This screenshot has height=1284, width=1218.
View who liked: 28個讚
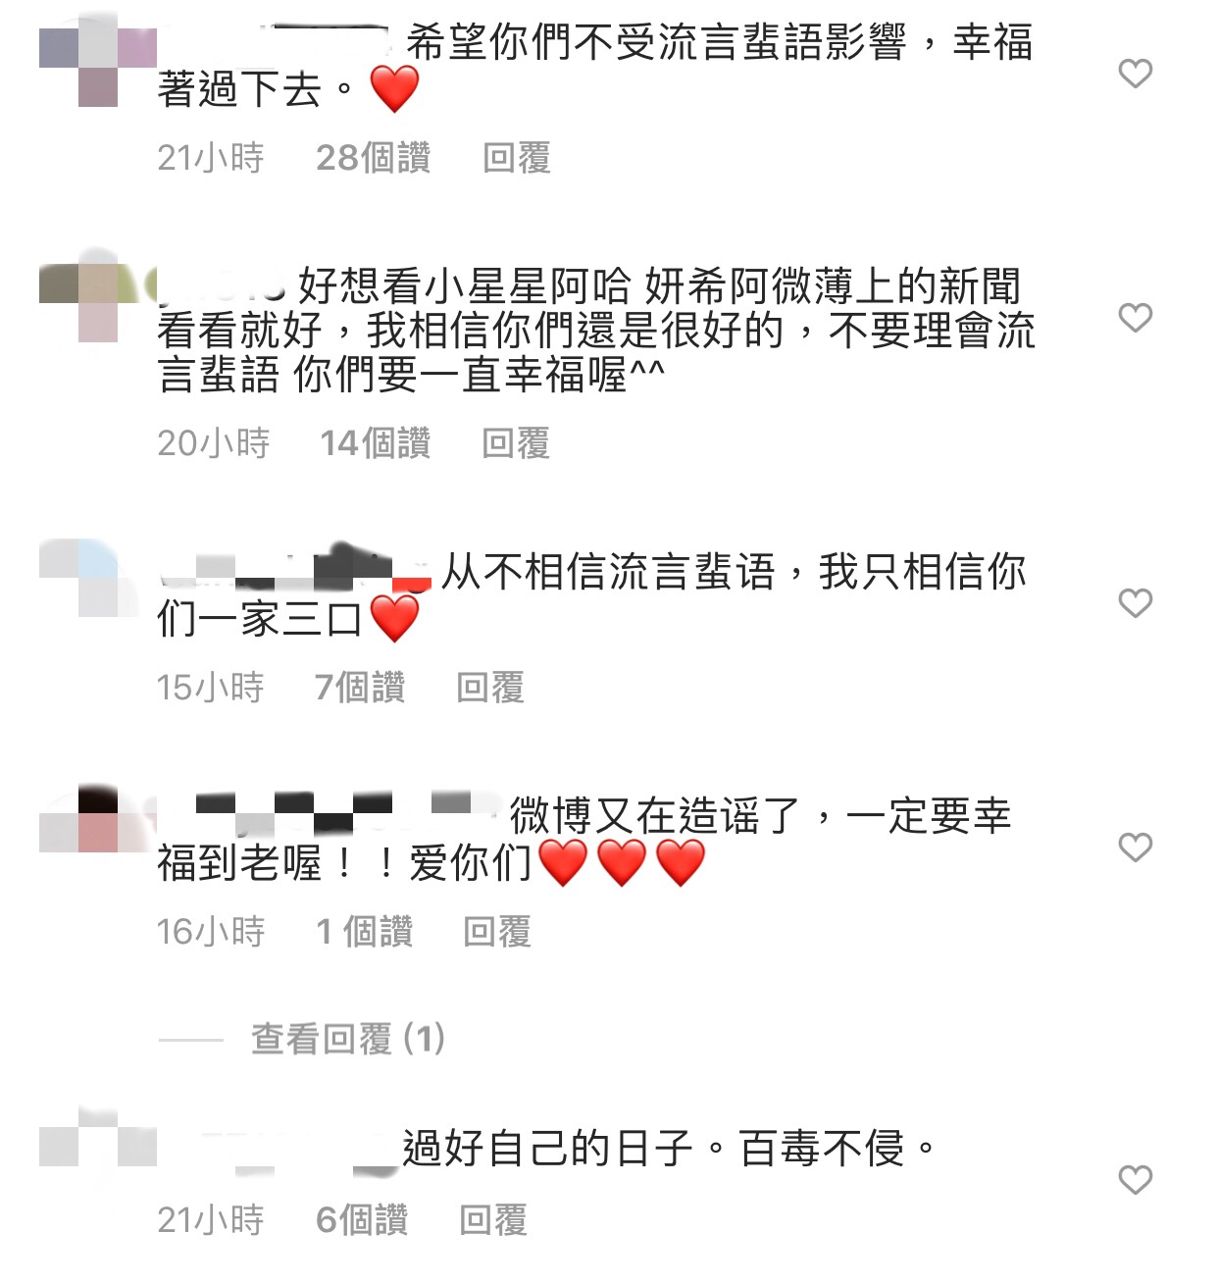(x=374, y=157)
